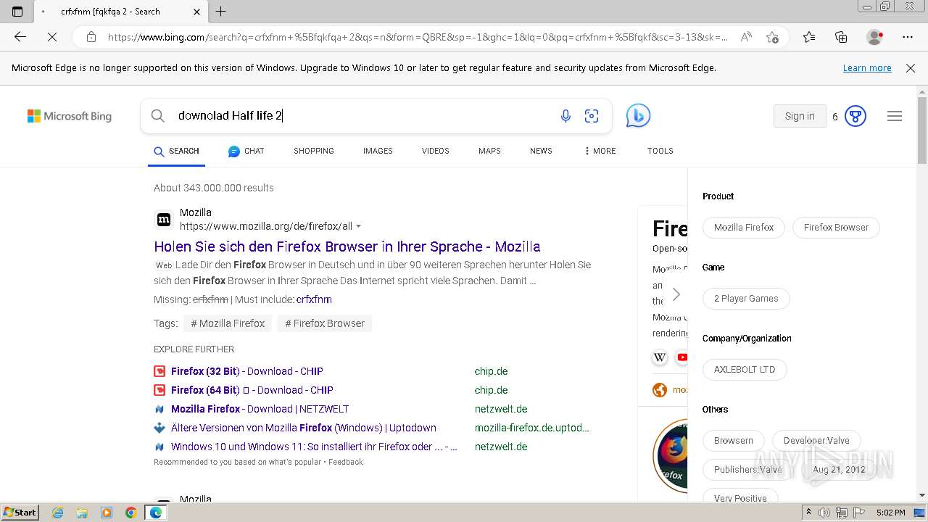Select the # Firefox Browser tag
The image size is (928, 522).
tap(325, 323)
